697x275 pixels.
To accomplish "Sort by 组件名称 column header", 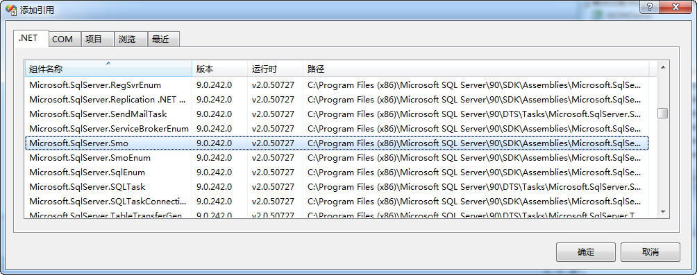I will [x=108, y=69].
